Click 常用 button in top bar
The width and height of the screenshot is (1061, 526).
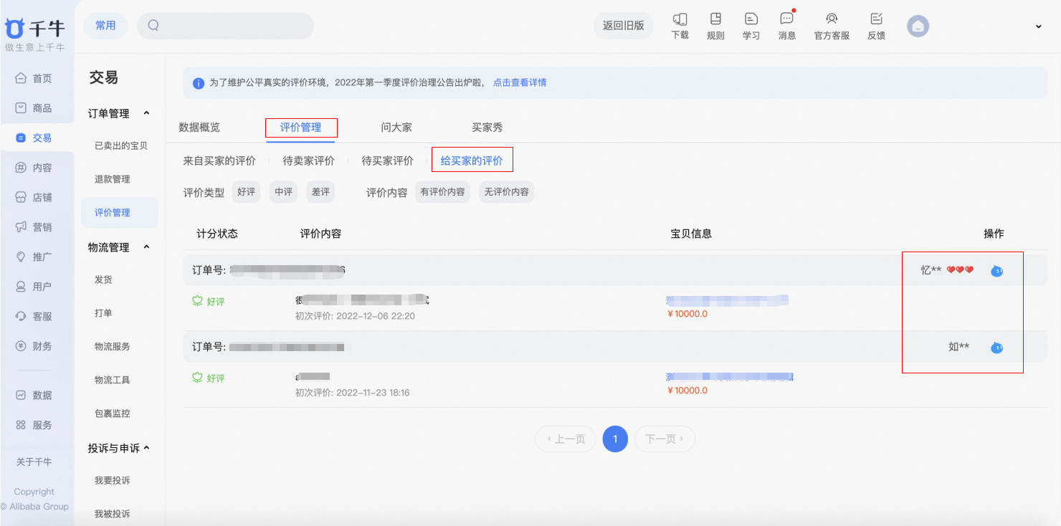[105, 26]
